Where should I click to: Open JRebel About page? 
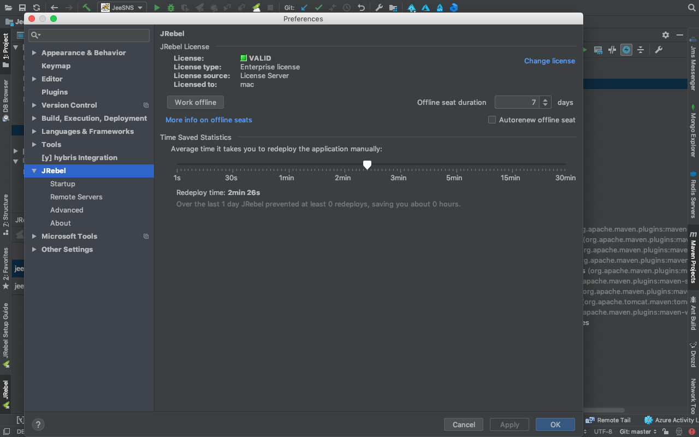coord(61,223)
